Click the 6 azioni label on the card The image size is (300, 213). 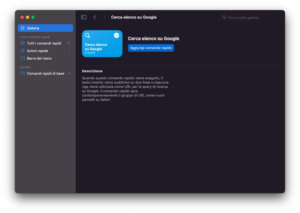pos(90,53)
